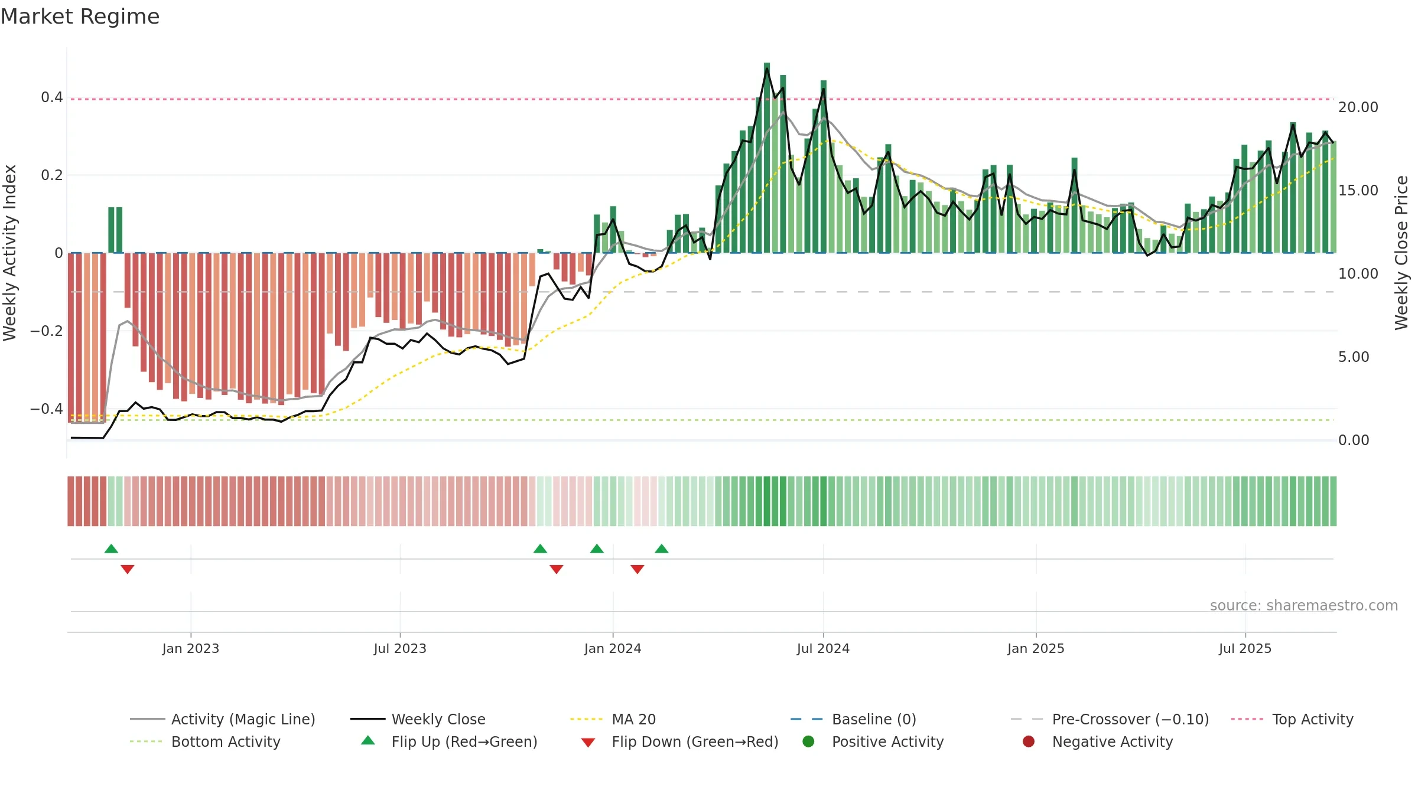Screen dimensions: 1418x797
Task: Click the Jan 2025 x-axis label
Action: (x=1036, y=649)
